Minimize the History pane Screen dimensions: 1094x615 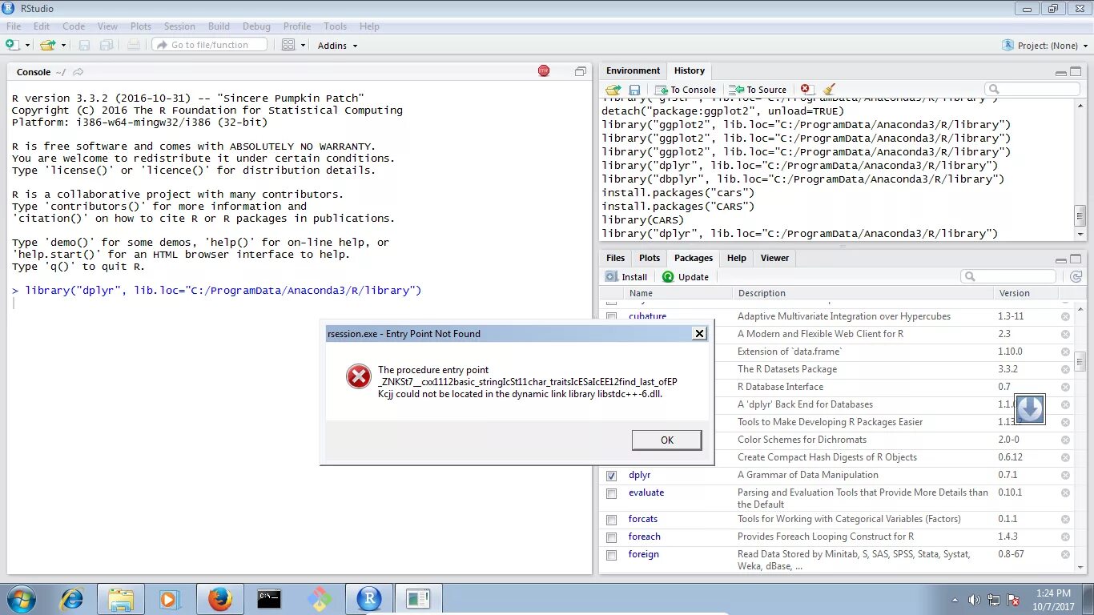[1060, 72]
